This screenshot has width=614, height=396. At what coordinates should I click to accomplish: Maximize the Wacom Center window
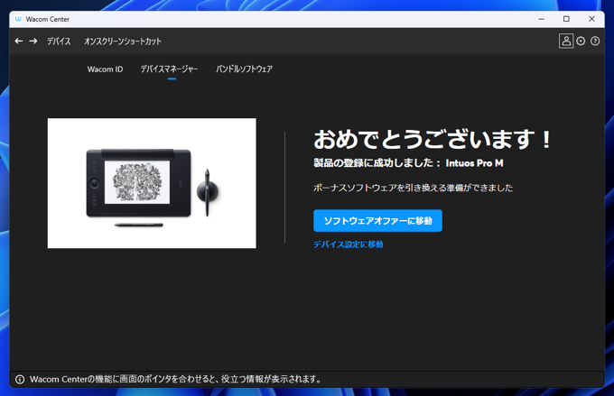click(566, 19)
